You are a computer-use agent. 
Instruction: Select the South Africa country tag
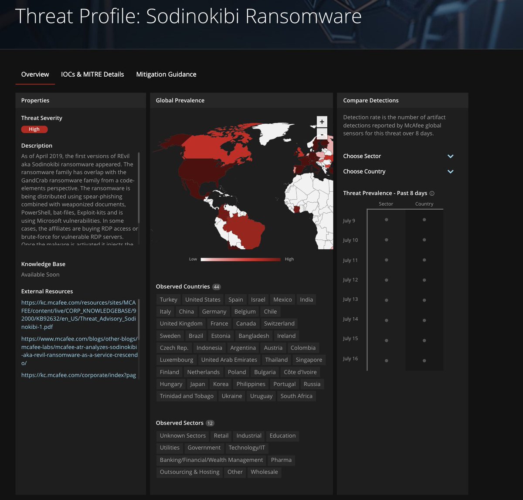(x=296, y=396)
